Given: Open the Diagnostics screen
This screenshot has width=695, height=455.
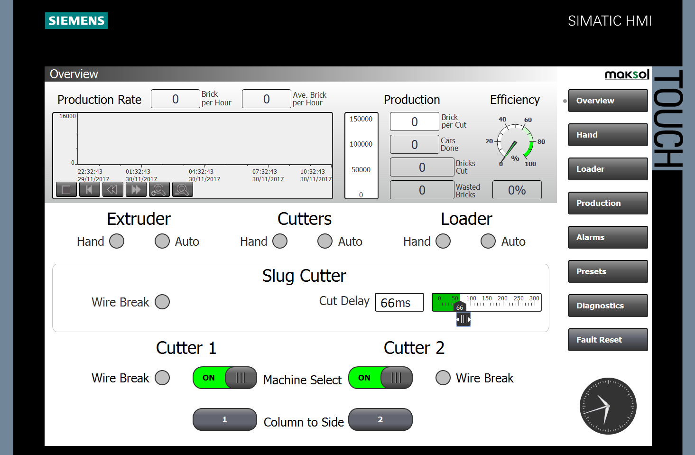Looking at the screenshot, I should click(608, 306).
